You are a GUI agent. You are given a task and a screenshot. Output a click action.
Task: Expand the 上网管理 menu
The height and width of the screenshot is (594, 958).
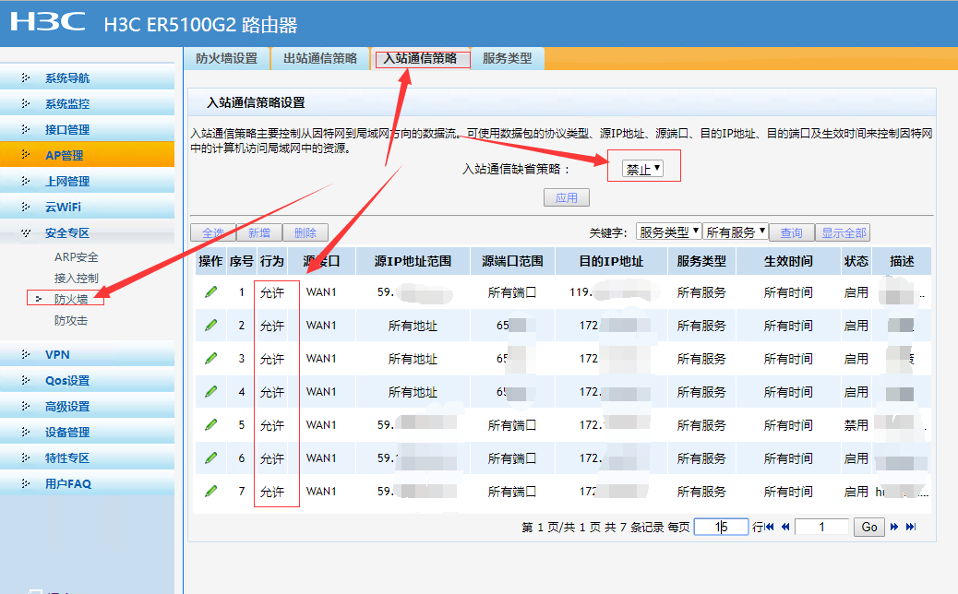(x=87, y=182)
